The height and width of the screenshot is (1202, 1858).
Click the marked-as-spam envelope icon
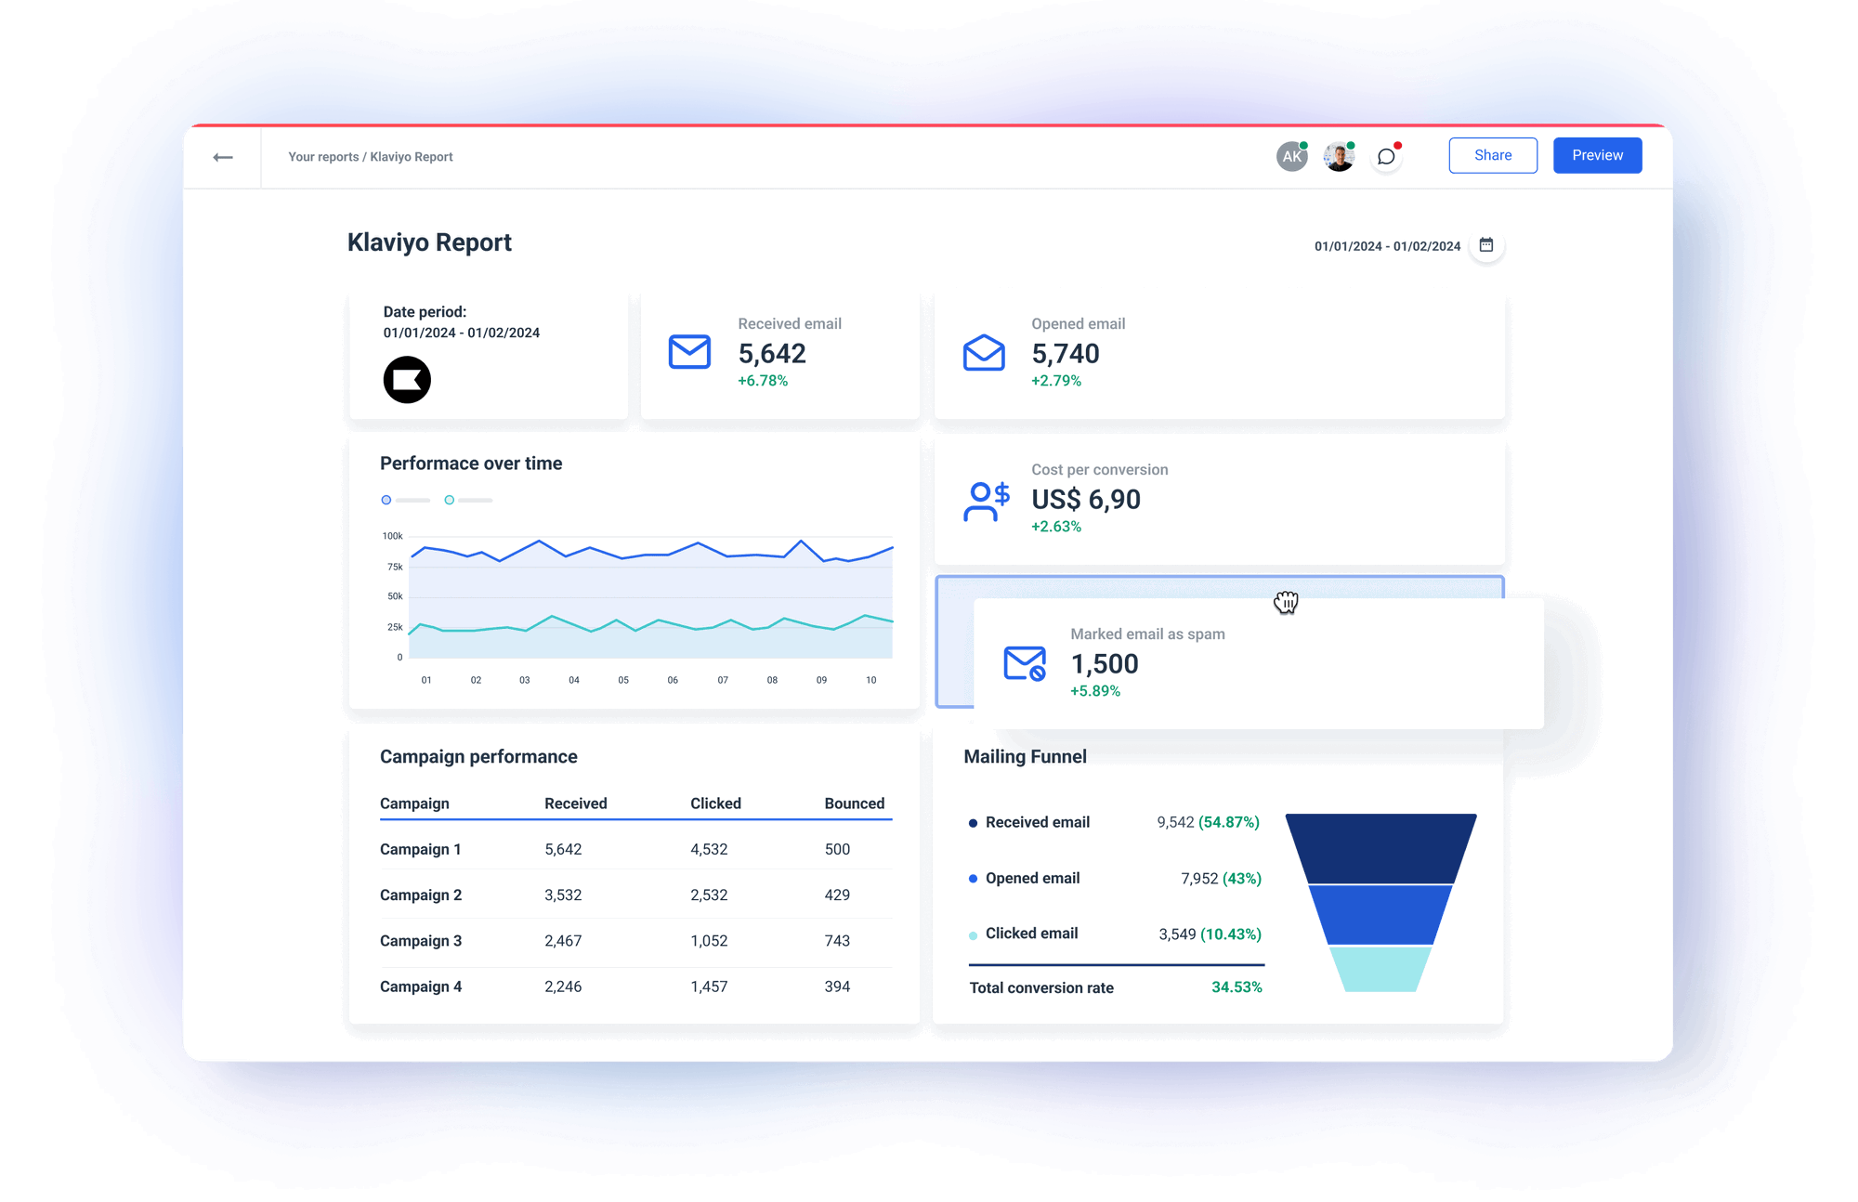1023,663
